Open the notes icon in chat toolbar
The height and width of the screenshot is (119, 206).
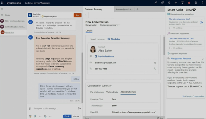pyautogui.click(x=45, y=116)
